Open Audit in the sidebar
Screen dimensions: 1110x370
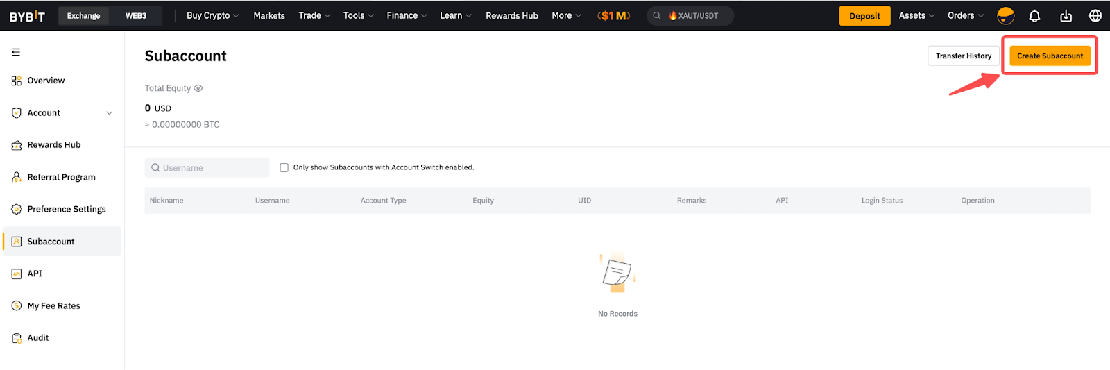[38, 338]
